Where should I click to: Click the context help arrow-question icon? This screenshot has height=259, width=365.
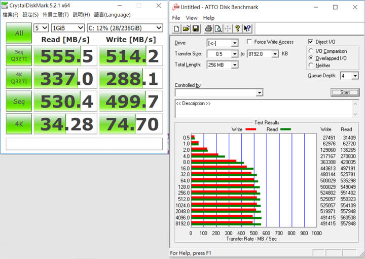(x=247, y=28)
